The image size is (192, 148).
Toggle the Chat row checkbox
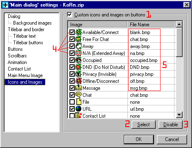(72, 95)
